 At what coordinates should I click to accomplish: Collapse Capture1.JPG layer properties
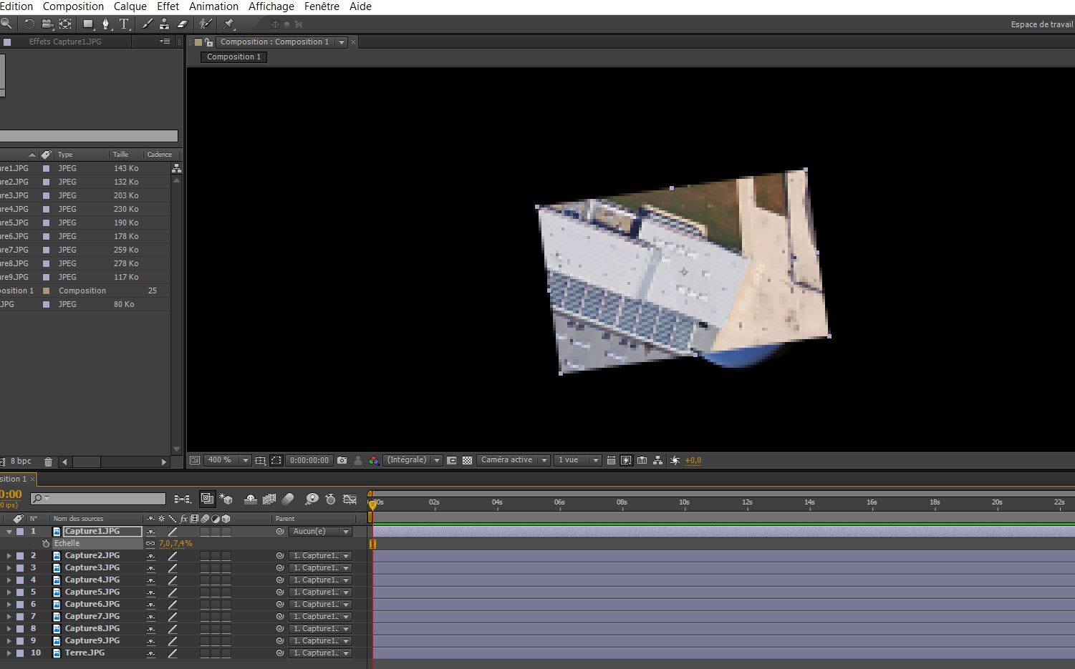tap(9, 532)
